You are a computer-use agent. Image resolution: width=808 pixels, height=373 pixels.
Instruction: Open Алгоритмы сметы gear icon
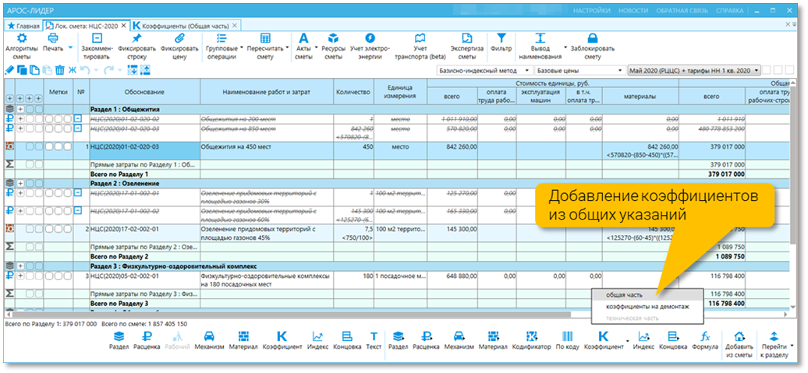point(22,38)
